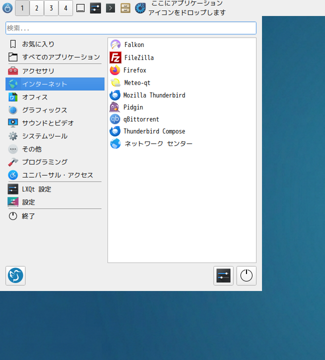Open the オフィス category

(x=55, y=97)
